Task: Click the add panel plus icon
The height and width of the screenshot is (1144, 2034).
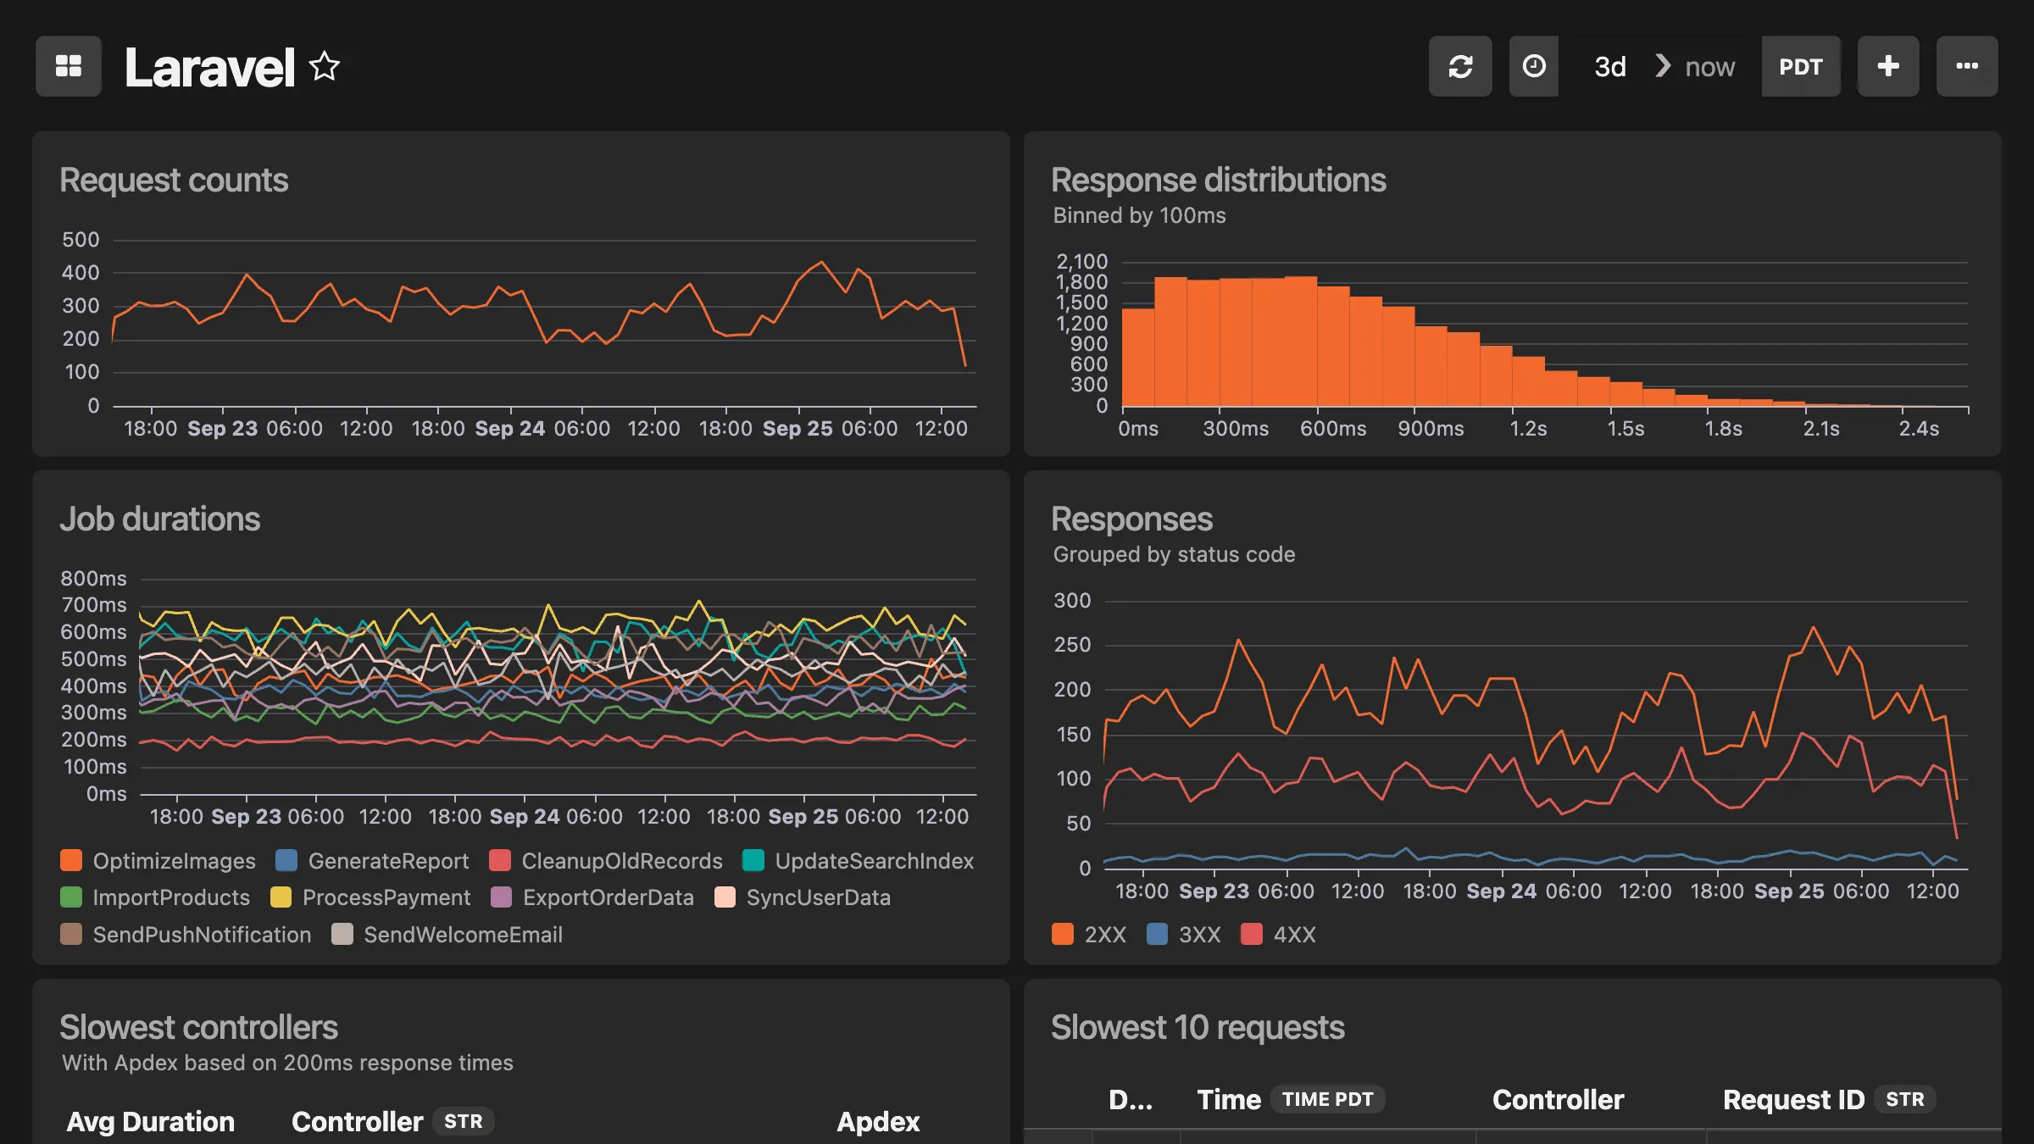Action: (x=1888, y=66)
